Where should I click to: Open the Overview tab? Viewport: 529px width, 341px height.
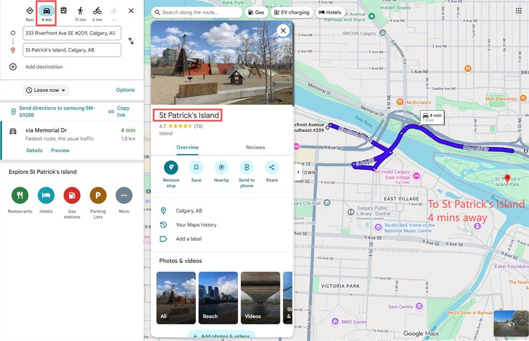point(188,148)
